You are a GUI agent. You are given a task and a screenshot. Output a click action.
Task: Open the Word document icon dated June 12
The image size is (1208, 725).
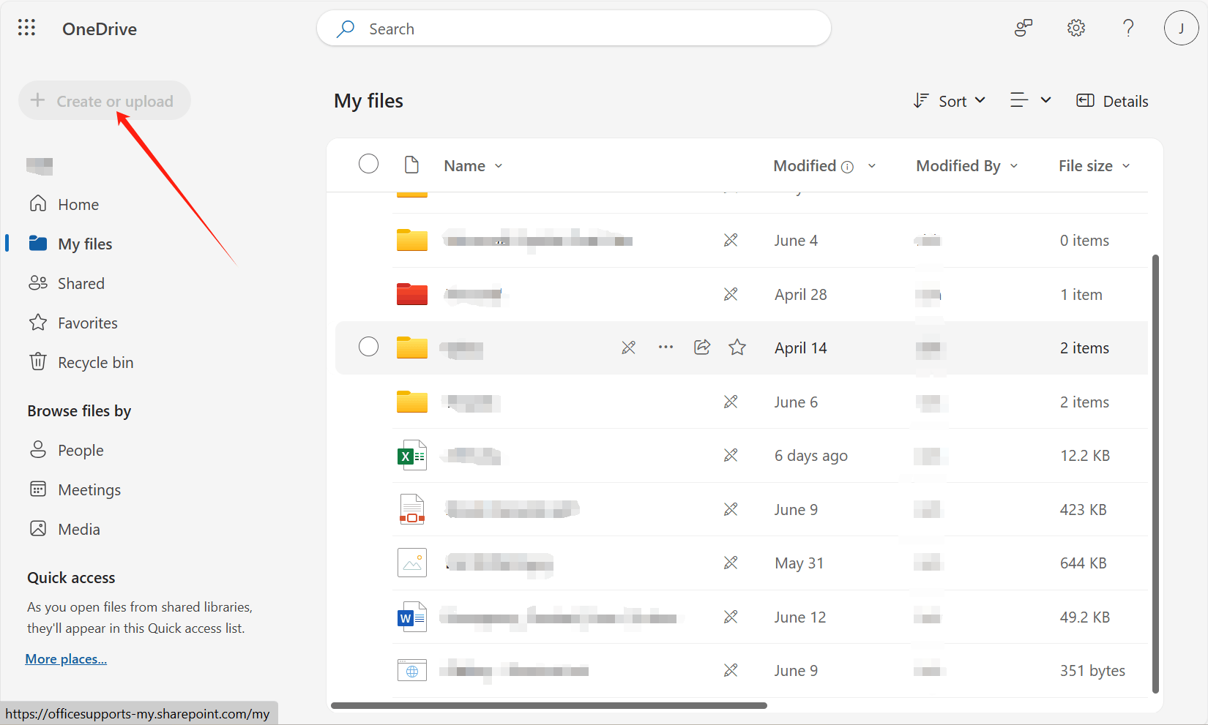pyautogui.click(x=412, y=617)
